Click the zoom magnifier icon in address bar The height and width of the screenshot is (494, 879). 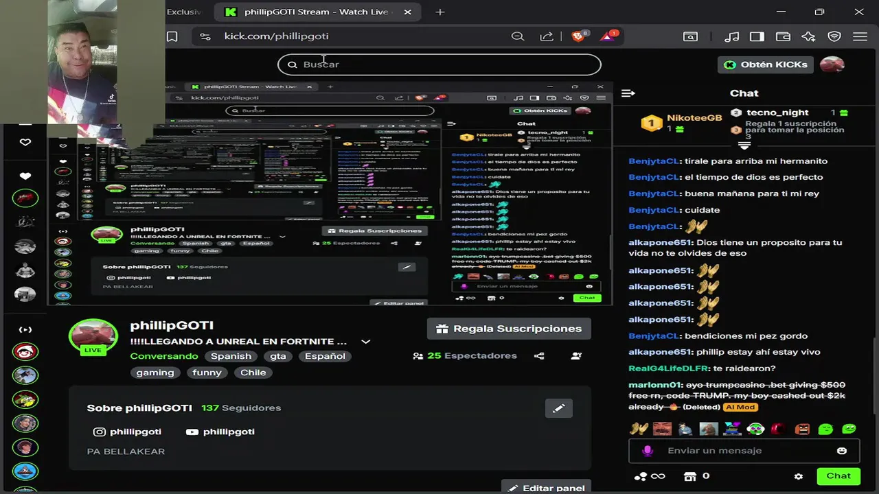point(518,36)
